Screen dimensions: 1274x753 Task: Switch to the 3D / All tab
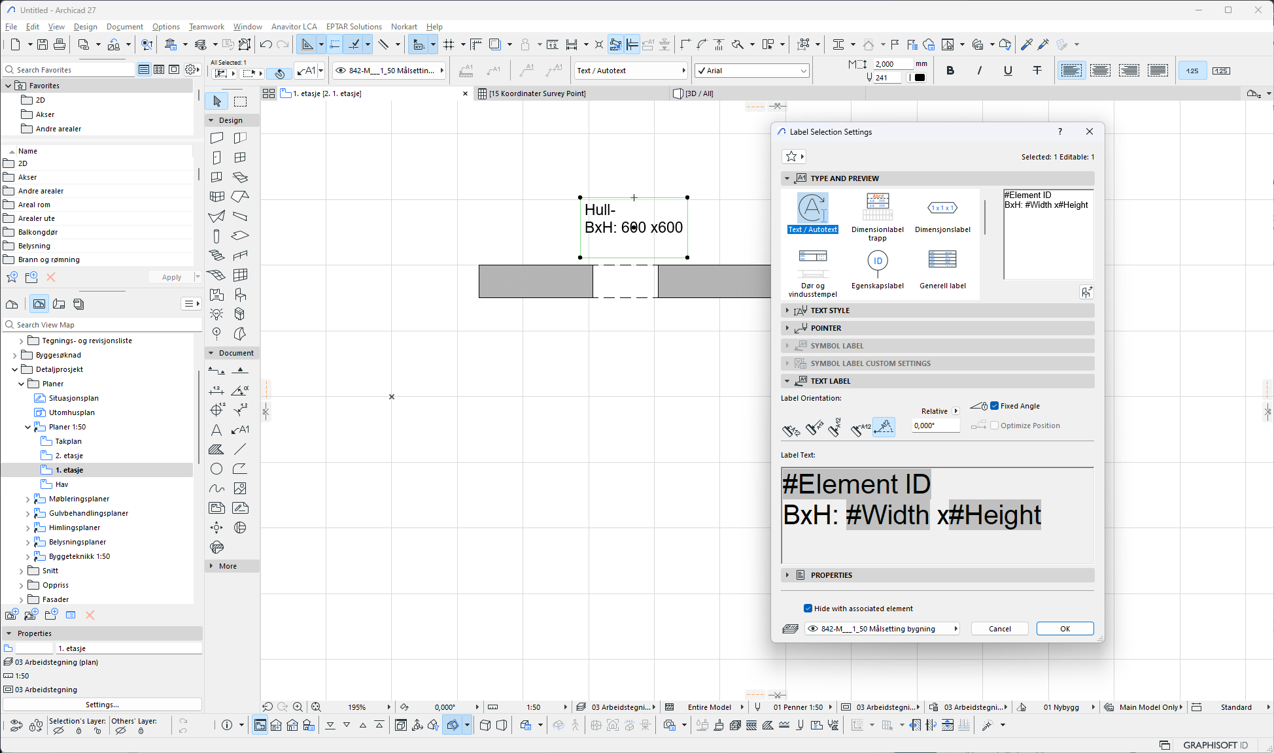pos(698,93)
